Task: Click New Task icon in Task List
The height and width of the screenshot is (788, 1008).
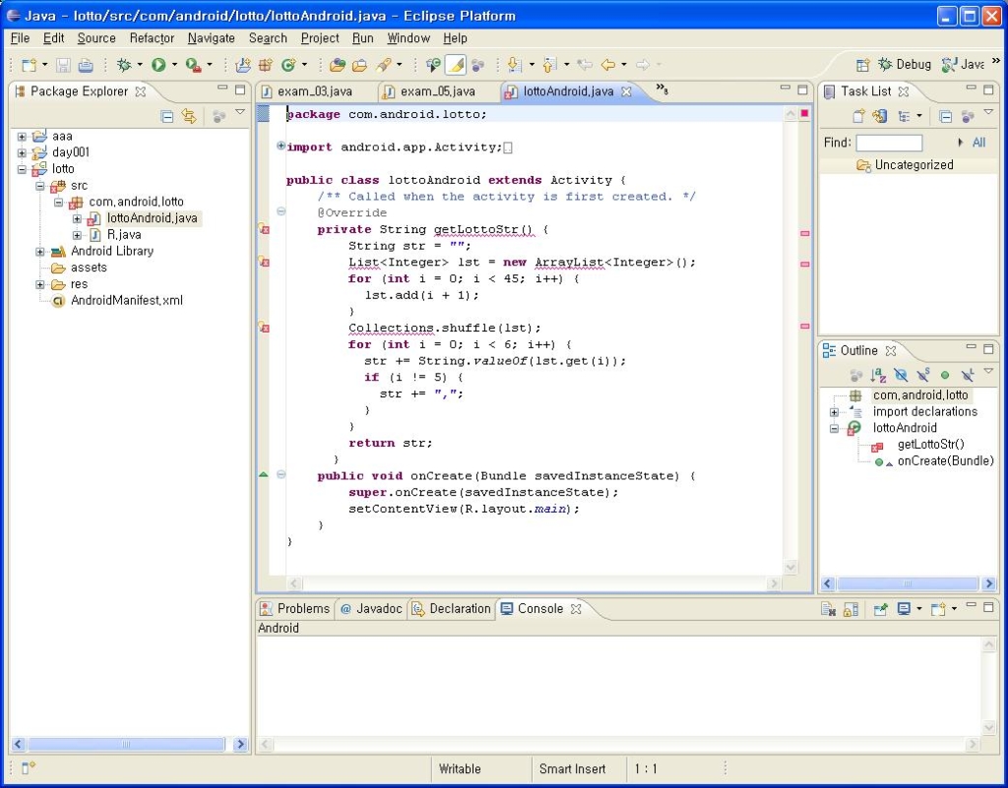Action: (x=858, y=116)
